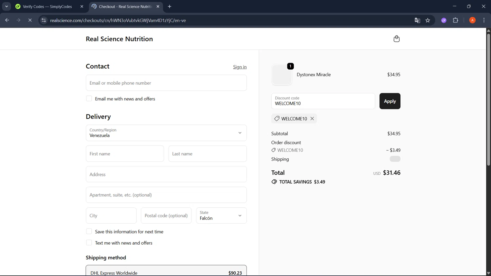Expand the State dropdown showing Falcón

(x=221, y=216)
